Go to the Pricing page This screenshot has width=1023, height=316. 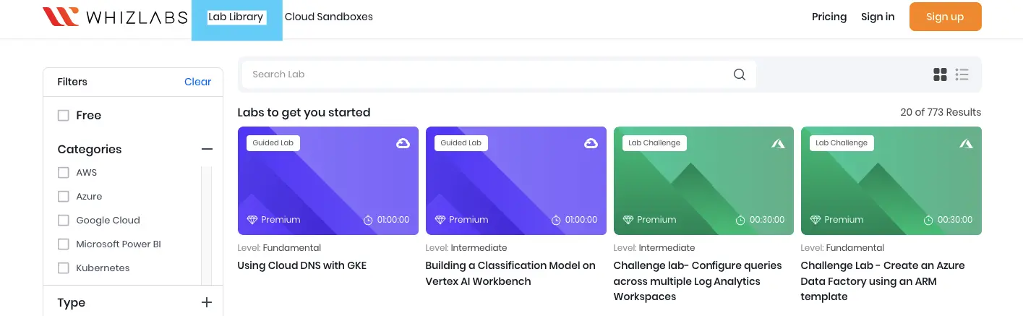coord(829,17)
